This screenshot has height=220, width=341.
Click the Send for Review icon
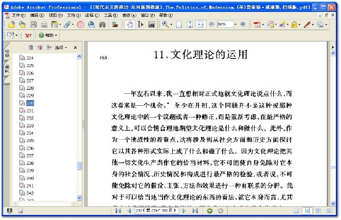click(x=282, y=24)
